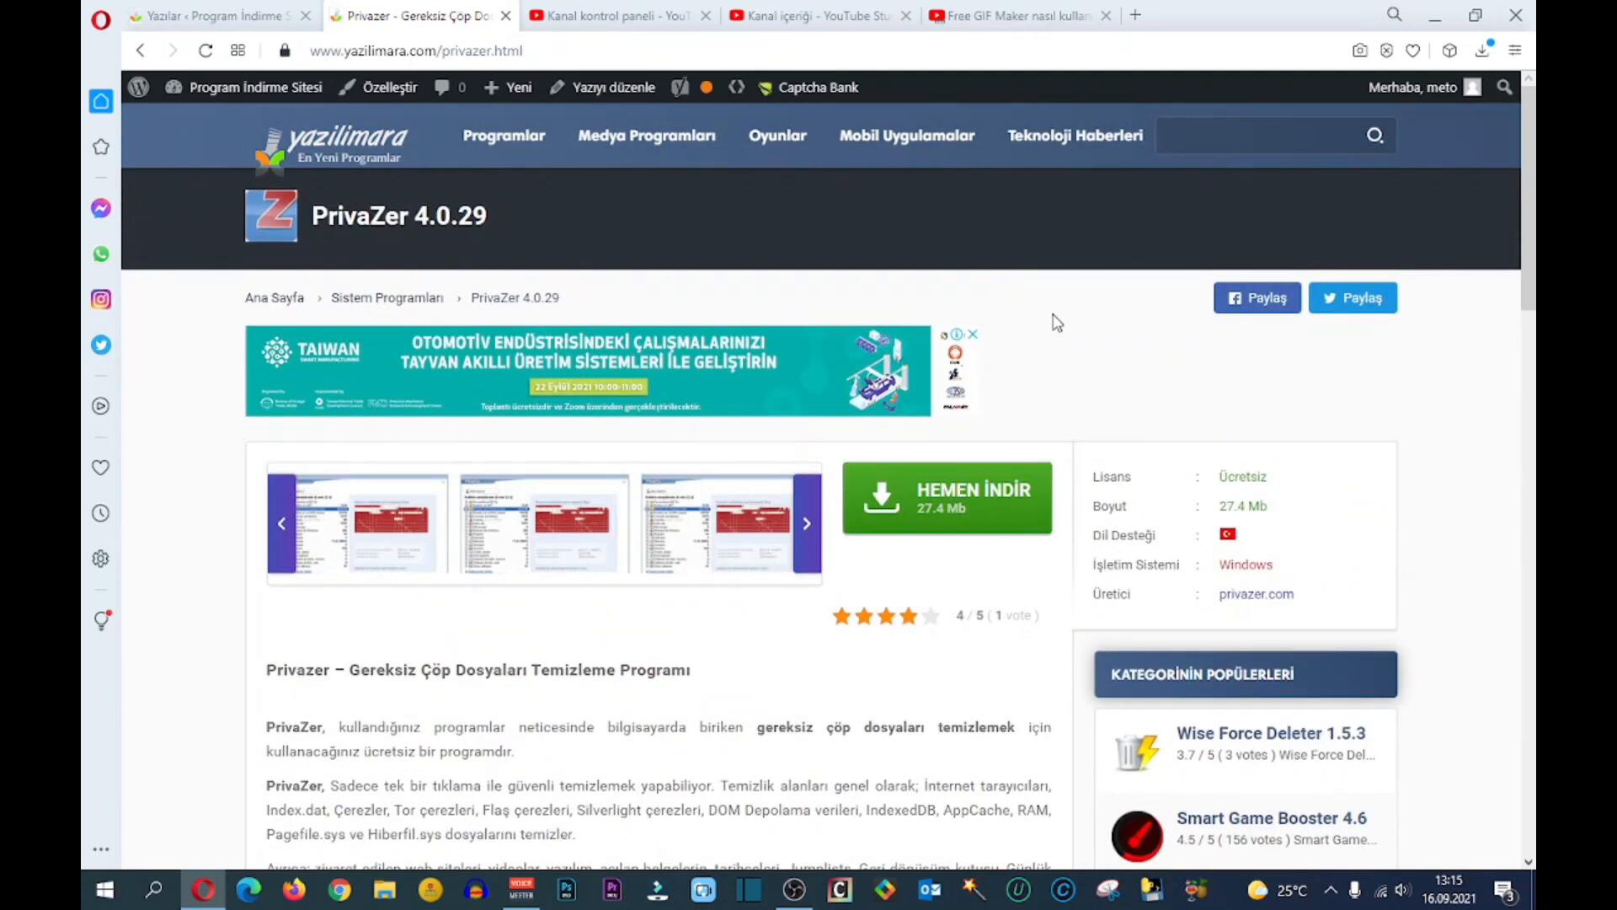Expand hidden system tray icons with the chevron

pos(1331,890)
